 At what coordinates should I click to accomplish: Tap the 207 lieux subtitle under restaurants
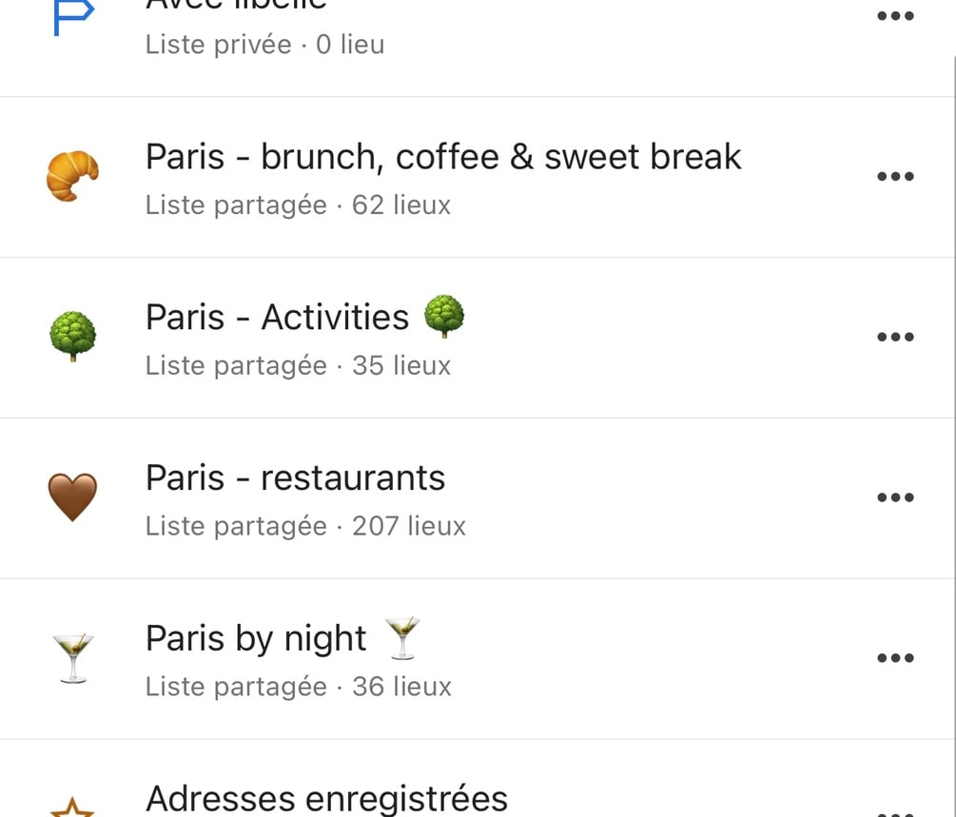(x=408, y=526)
